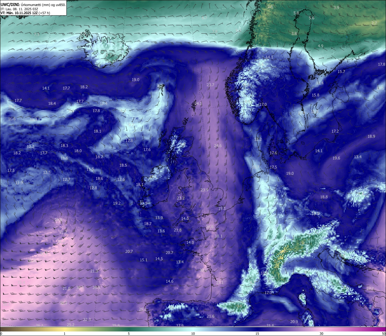
Task: Click the map value 16.6
Action: pyautogui.click(x=12, y=119)
